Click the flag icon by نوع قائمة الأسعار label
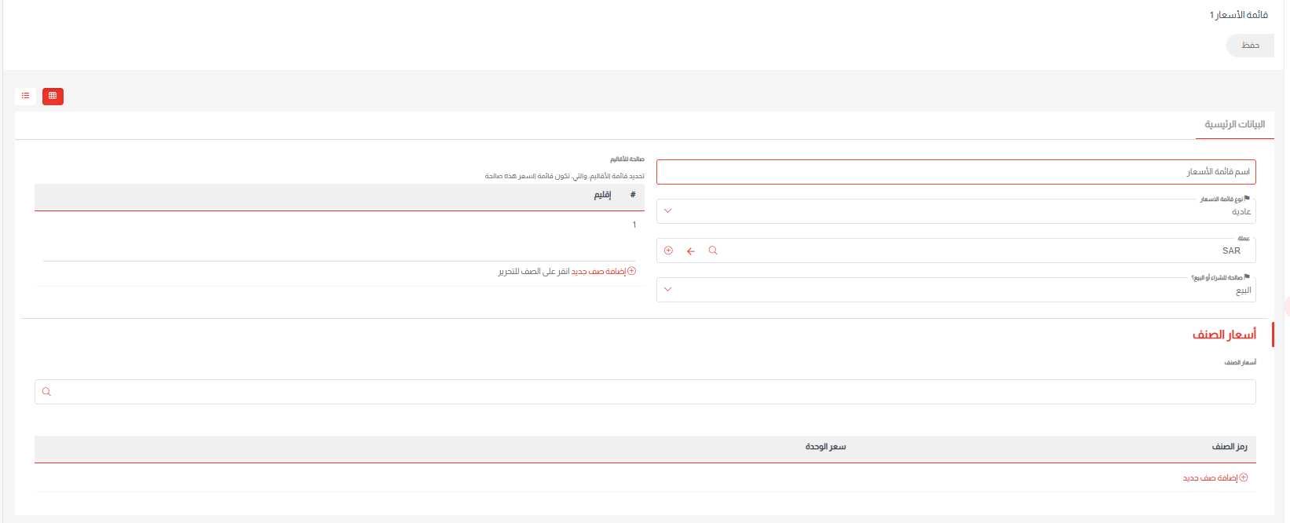This screenshot has width=1290, height=523. click(1248, 198)
